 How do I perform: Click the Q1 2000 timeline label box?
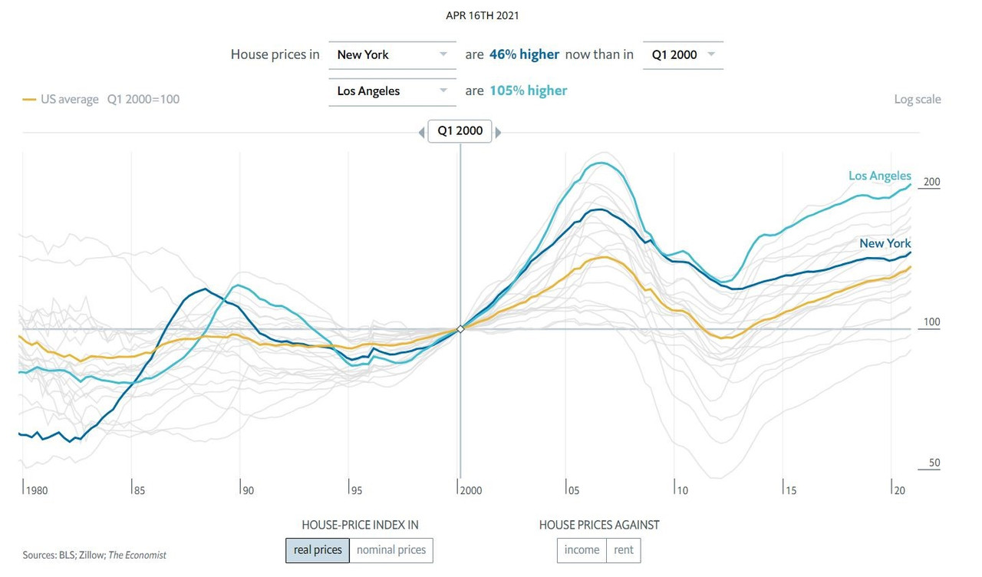460,131
